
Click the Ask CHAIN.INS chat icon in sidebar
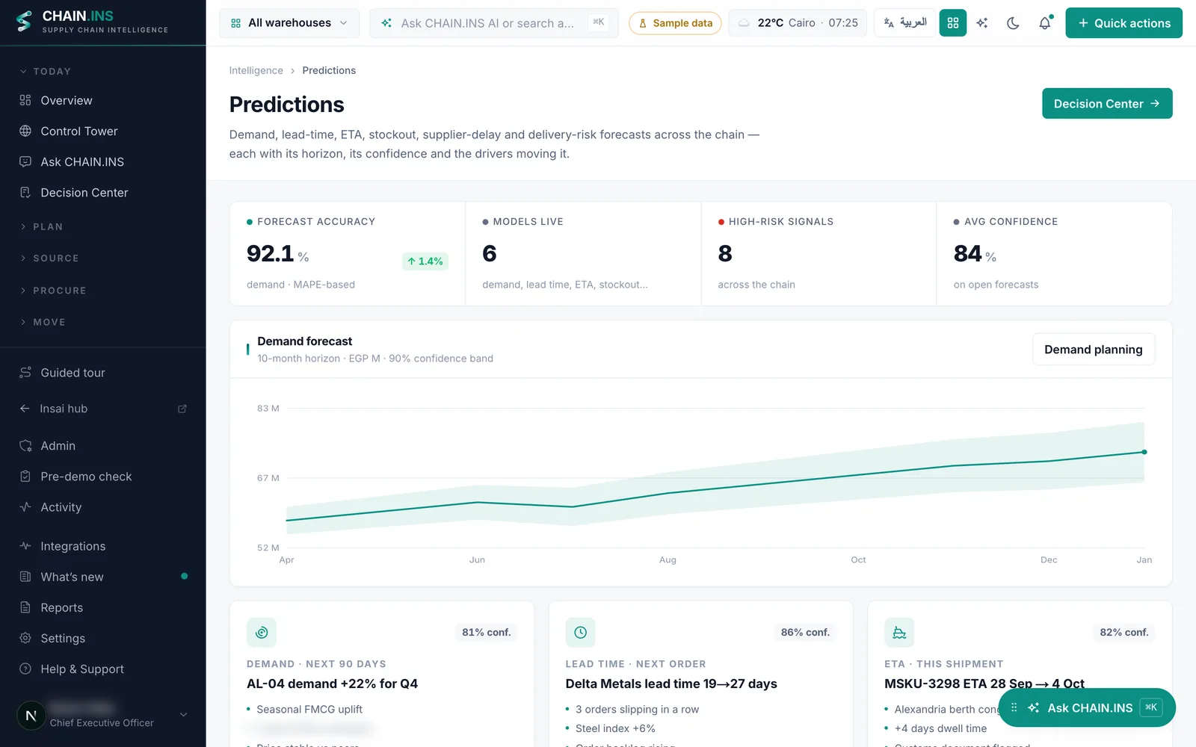[25, 161]
